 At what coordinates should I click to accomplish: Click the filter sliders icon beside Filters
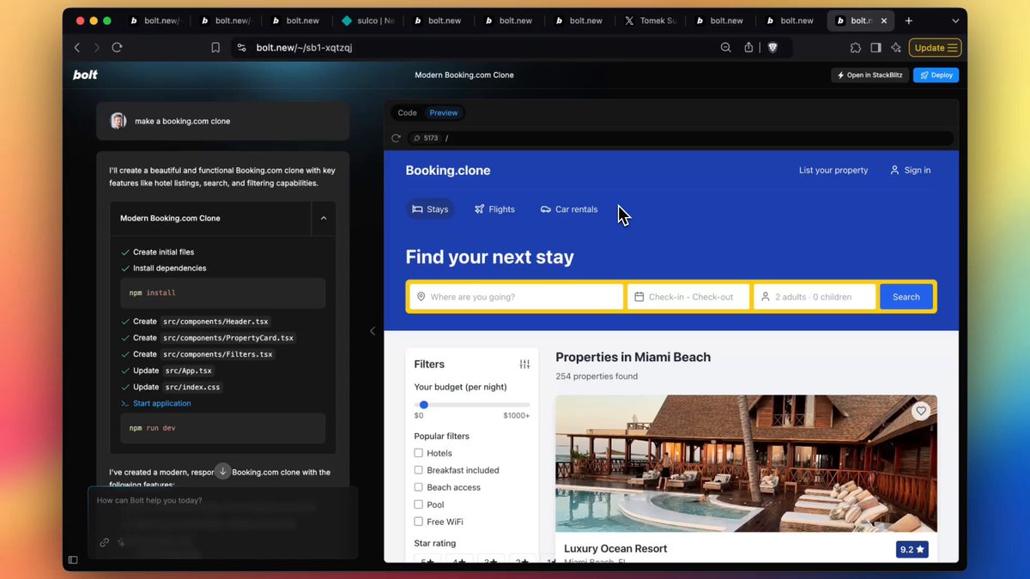click(x=524, y=365)
